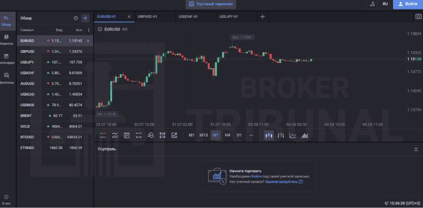Select the area chart type
The height and width of the screenshot is (208, 423).
pyautogui.click(x=305, y=135)
